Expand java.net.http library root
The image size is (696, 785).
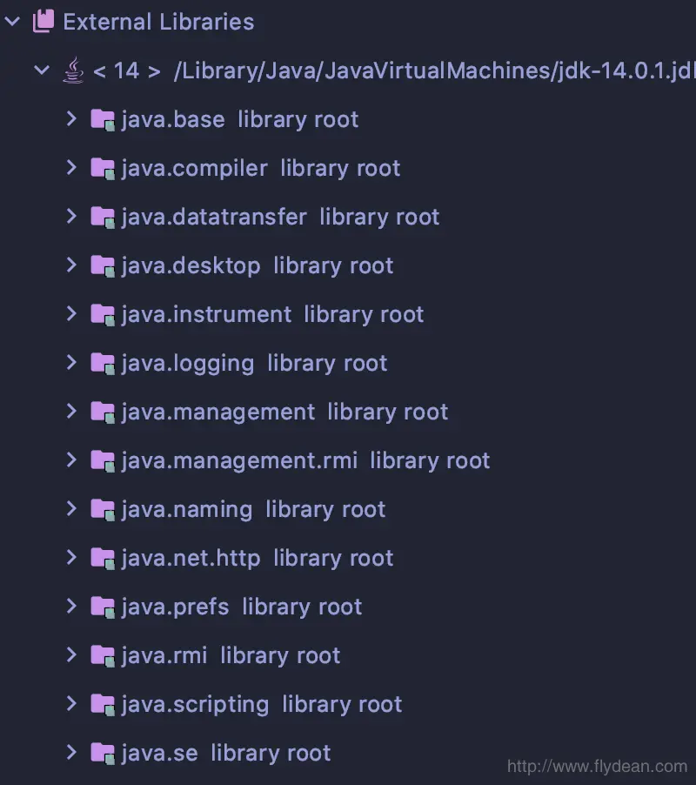tap(71, 557)
